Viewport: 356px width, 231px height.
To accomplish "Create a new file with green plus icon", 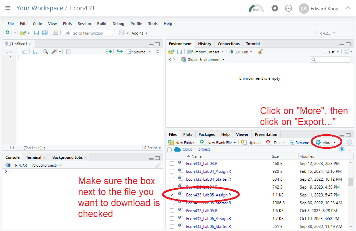I will (8, 33).
